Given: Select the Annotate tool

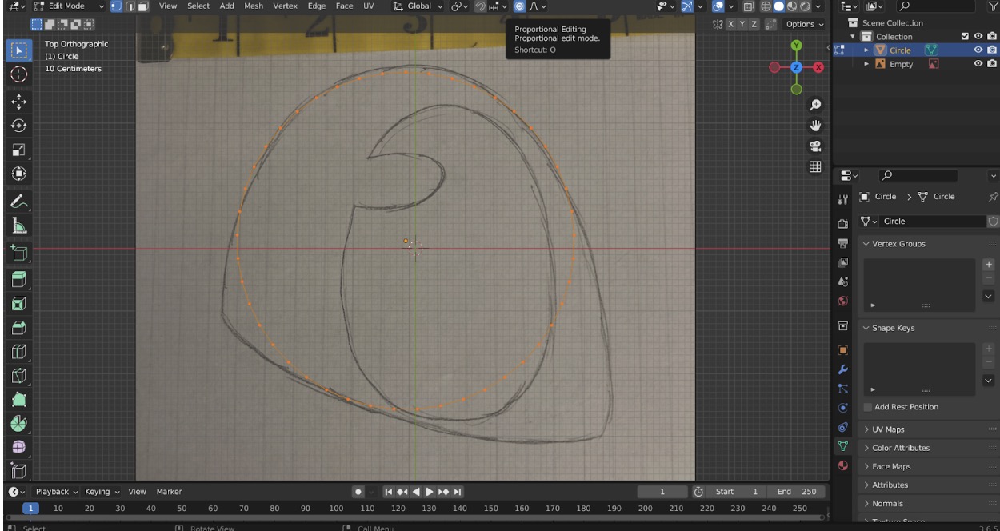Looking at the screenshot, I should 20,202.
